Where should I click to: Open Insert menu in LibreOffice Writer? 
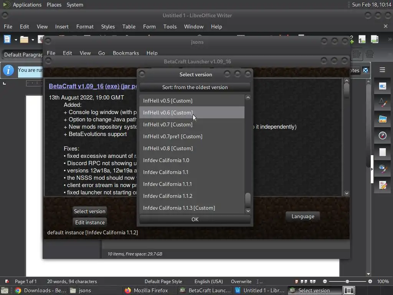(62, 27)
